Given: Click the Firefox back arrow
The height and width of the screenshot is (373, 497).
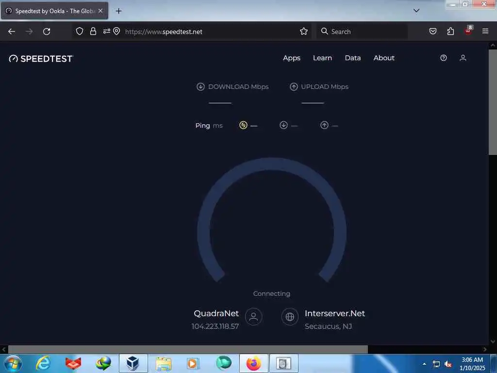Looking at the screenshot, I should [x=12, y=32].
